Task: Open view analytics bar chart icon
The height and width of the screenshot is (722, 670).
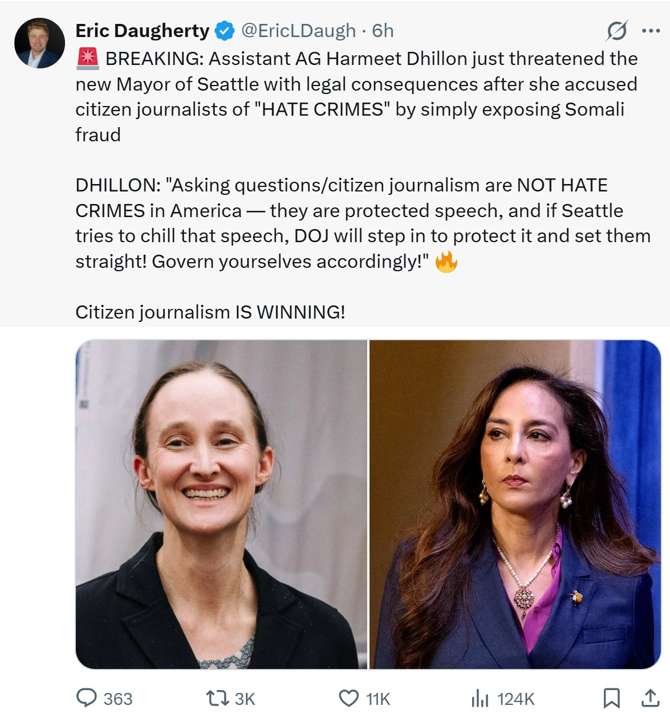Action: [x=480, y=698]
